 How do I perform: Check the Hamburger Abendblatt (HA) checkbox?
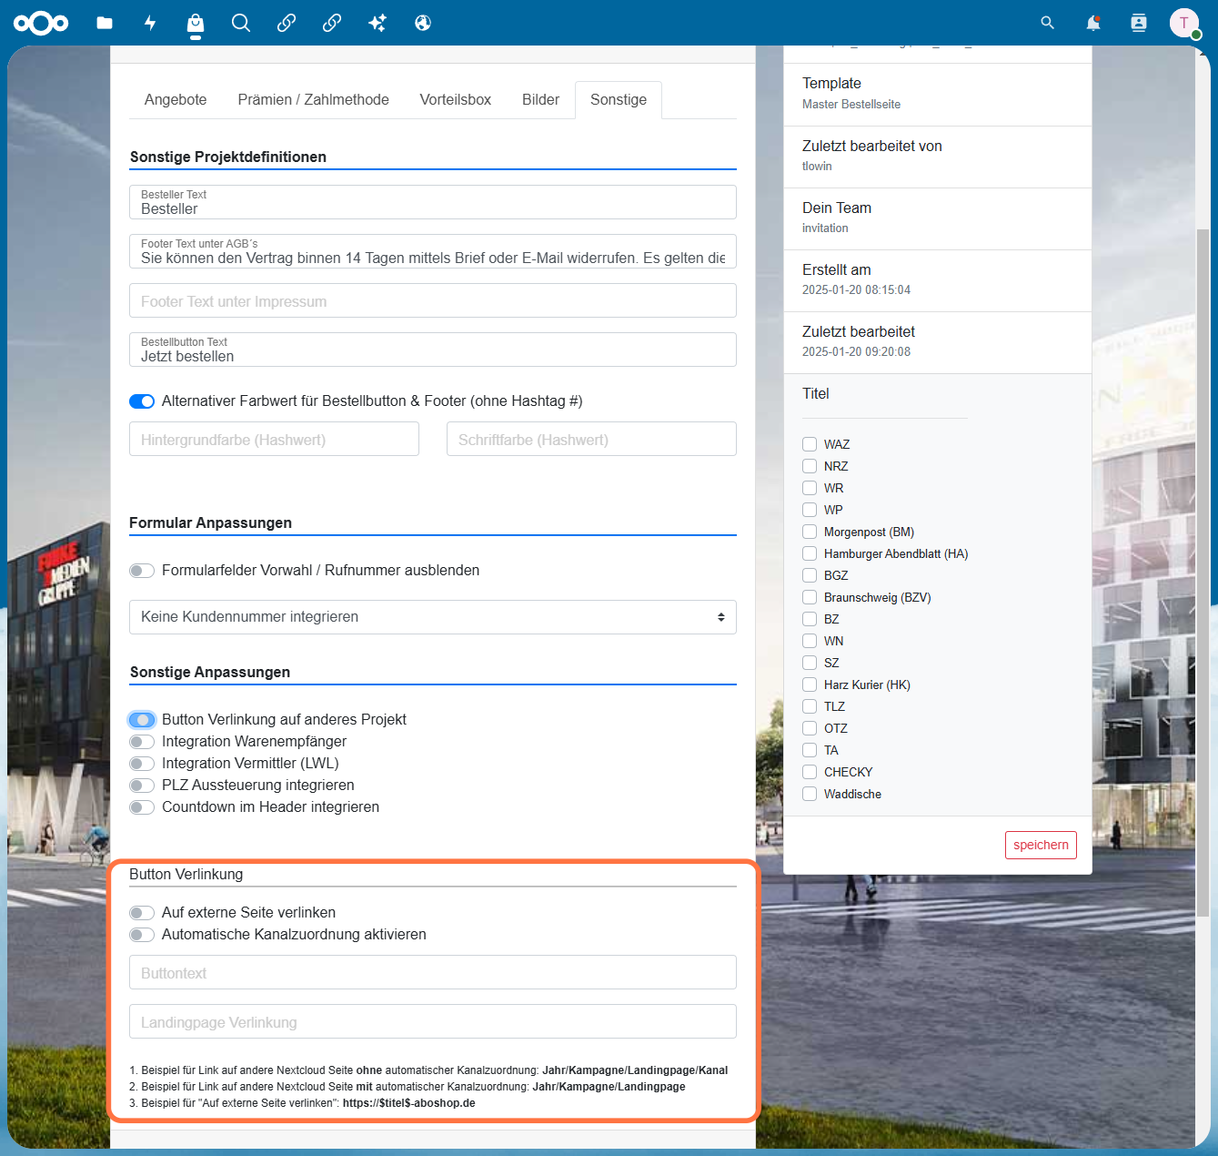pos(810,553)
